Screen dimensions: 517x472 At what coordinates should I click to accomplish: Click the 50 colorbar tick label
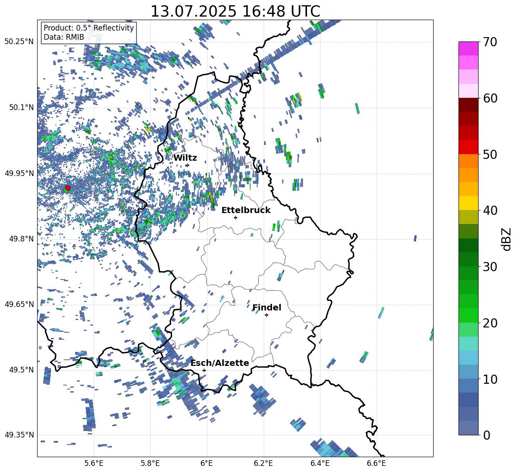490,155
